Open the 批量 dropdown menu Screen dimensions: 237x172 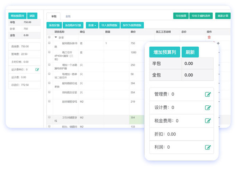click(92, 25)
